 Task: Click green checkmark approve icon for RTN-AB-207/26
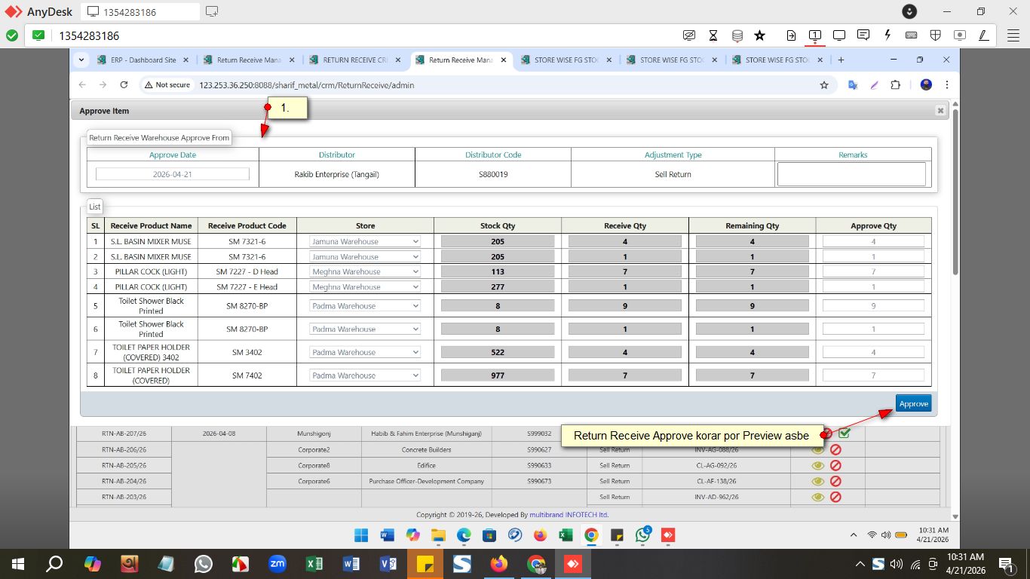(845, 433)
